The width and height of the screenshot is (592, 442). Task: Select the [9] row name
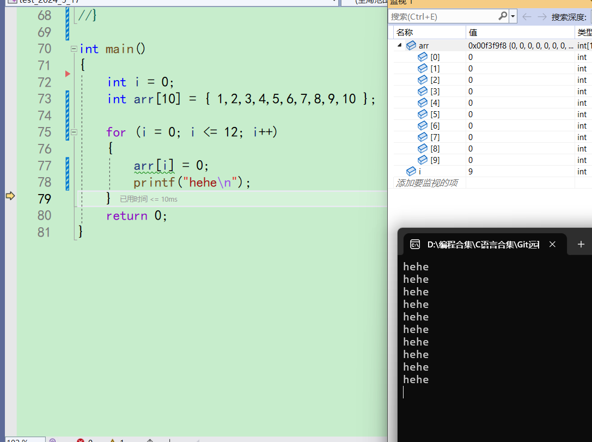tap(435, 160)
